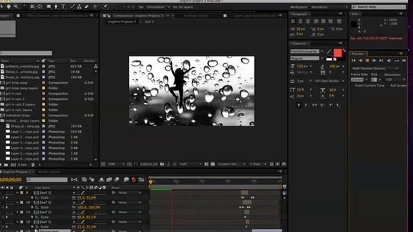Select the Zoom magnifier tool
Screen dimensions: 413x232
[16, 6]
